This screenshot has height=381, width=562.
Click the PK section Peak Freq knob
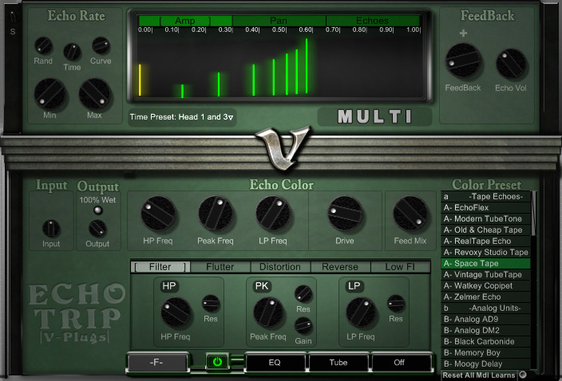[x=268, y=312]
